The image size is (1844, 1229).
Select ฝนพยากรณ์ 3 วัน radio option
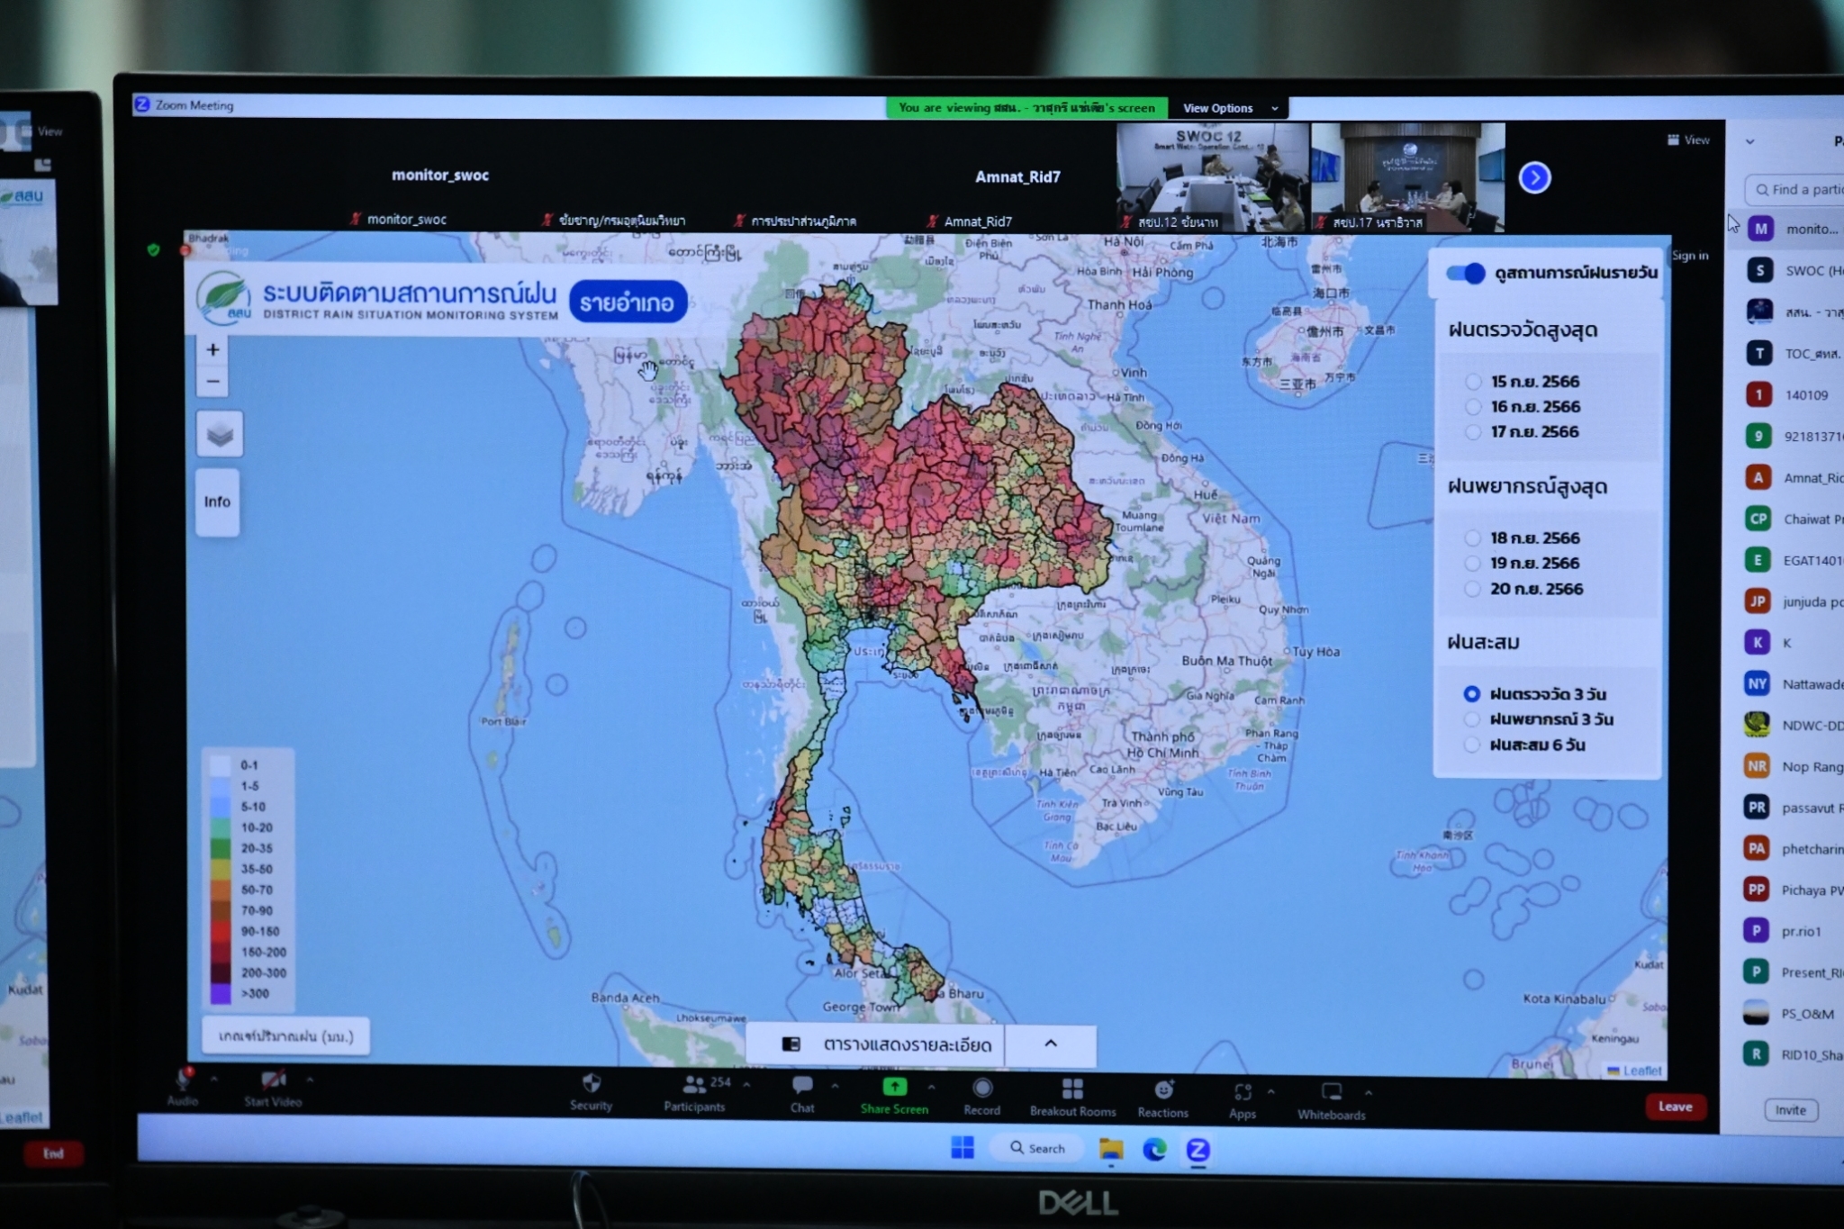pyautogui.click(x=1471, y=719)
